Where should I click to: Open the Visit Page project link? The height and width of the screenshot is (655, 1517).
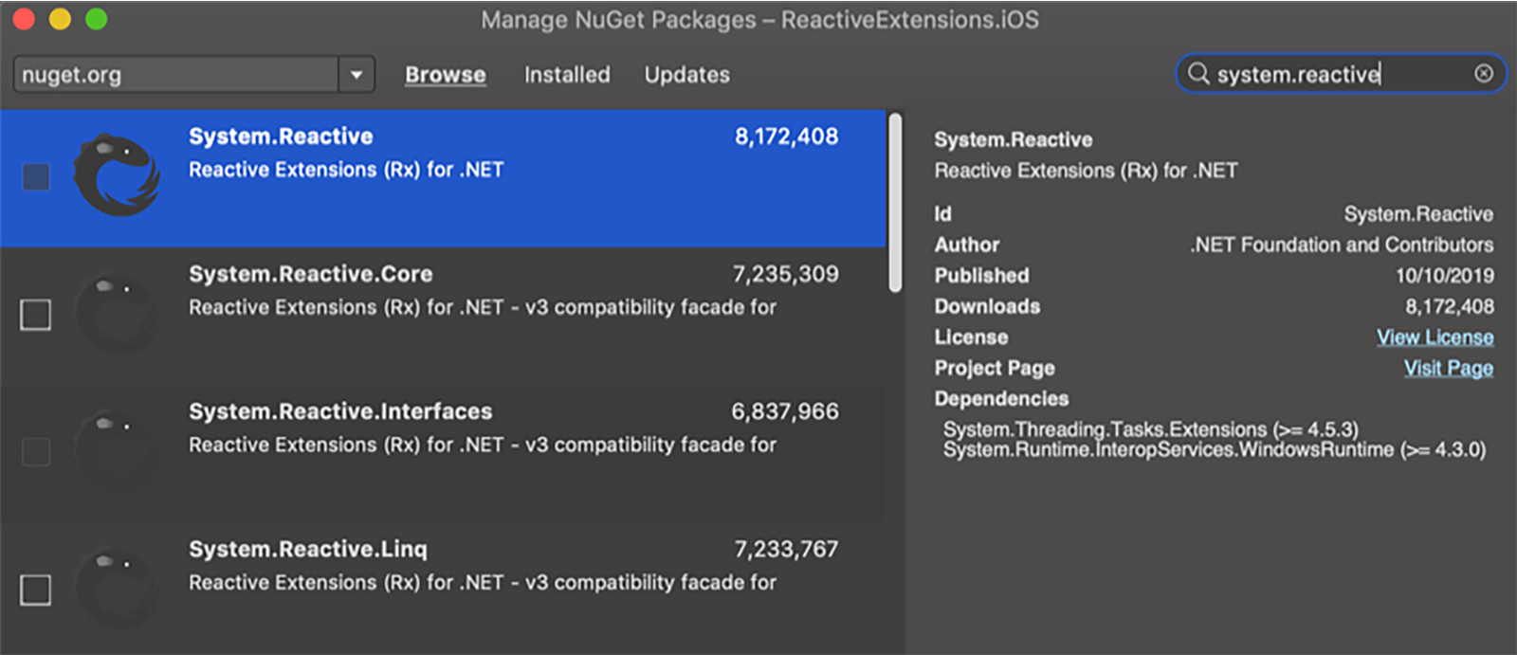tap(1448, 368)
